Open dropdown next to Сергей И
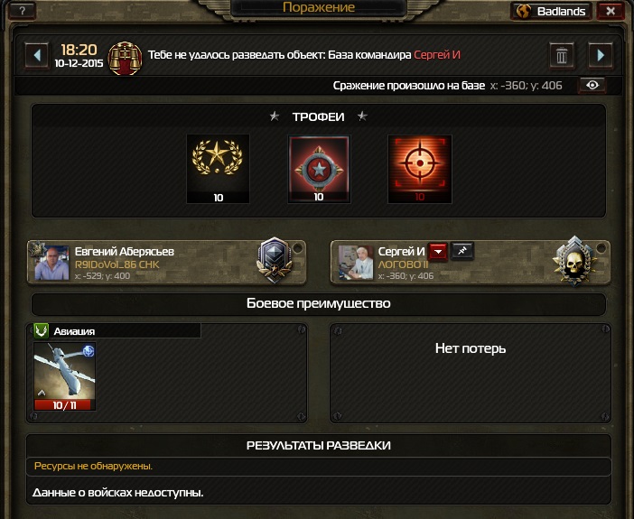The height and width of the screenshot is (519, 634). 438,252
